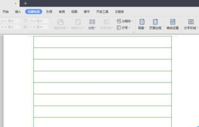Open the 引用 ribbon tab

49,12
